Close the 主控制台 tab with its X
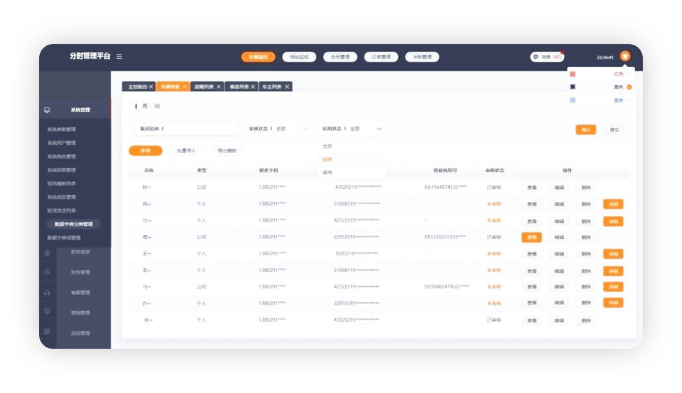 coord(151,87)
